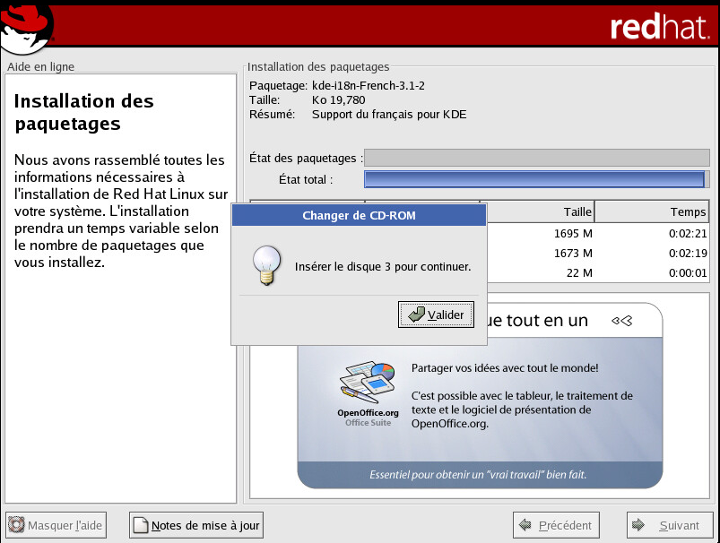Select the row showing 22 M size

pos(596,272)
